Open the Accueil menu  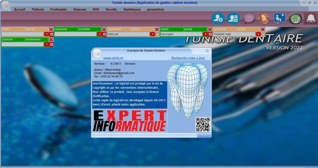point(20,9)
